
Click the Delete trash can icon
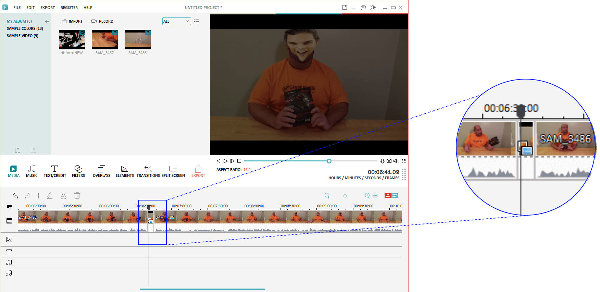point(77,196)
